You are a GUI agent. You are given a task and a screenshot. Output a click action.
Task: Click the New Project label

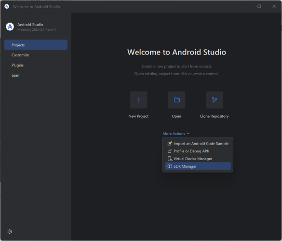138,116
